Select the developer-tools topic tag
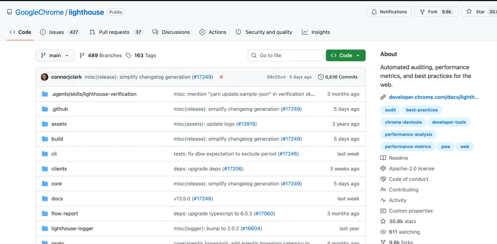 [449, 122]
